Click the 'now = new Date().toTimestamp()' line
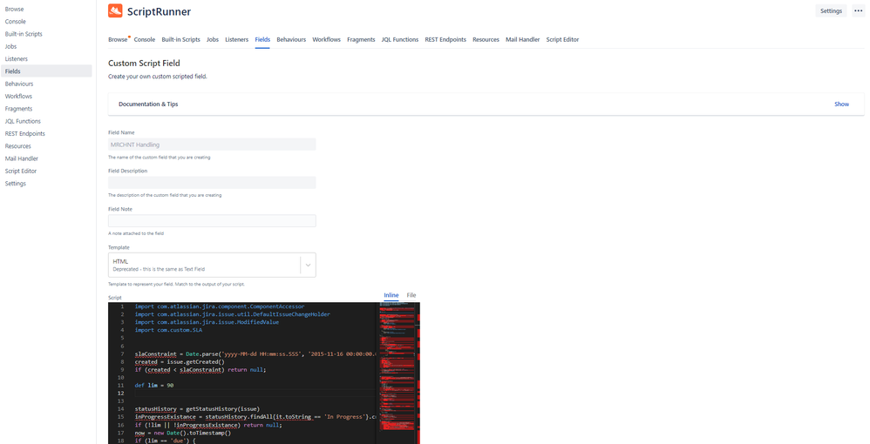 click(182, 433)
